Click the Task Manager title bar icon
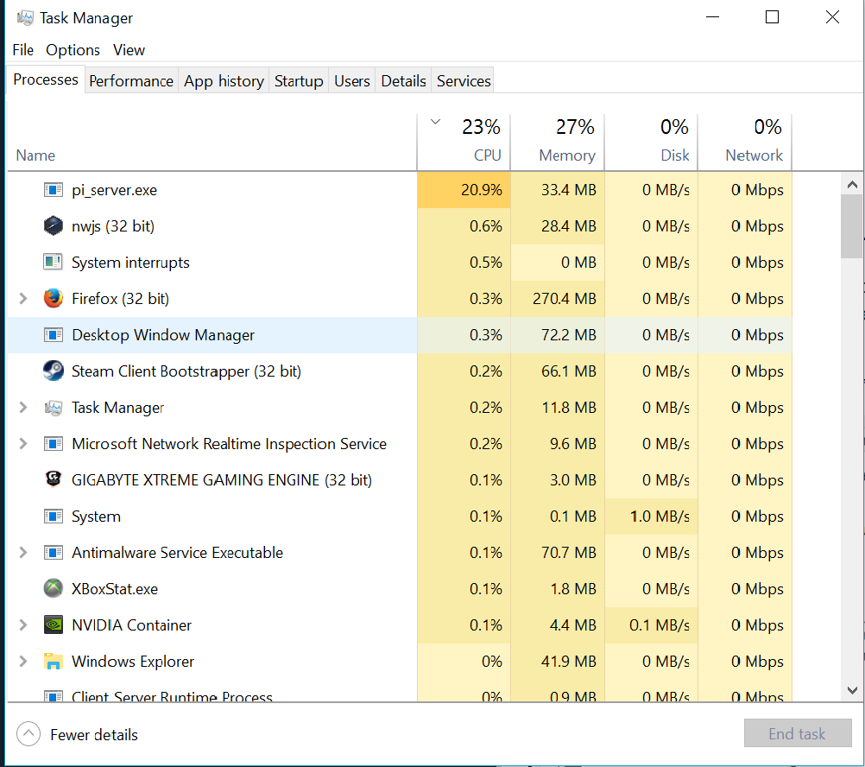 [25, 18]
